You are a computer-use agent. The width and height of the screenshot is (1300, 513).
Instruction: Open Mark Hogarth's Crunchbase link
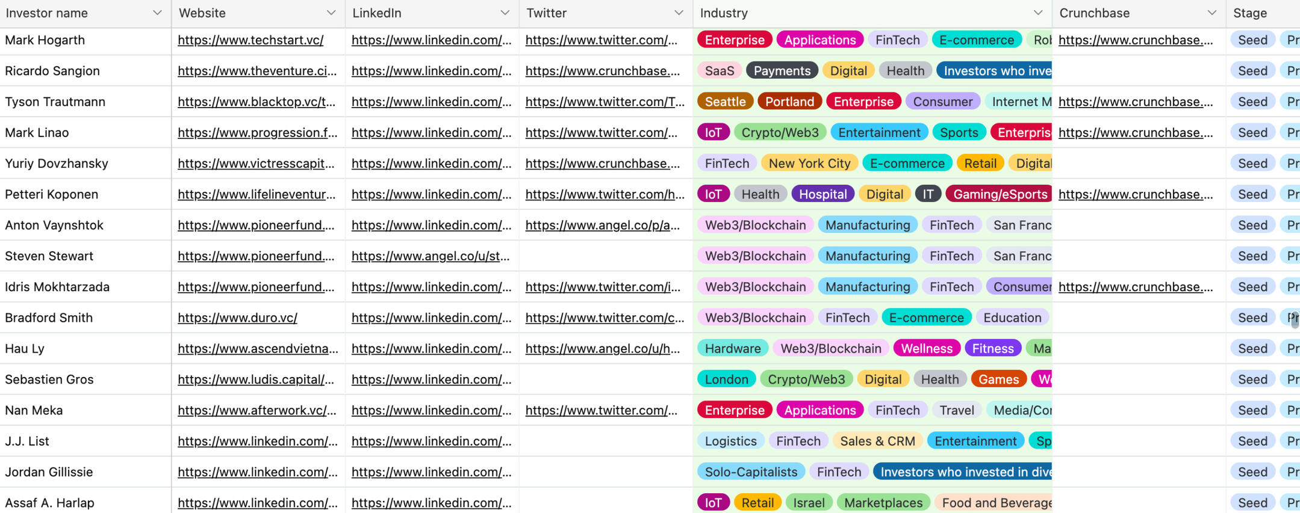coord(1136,40)
